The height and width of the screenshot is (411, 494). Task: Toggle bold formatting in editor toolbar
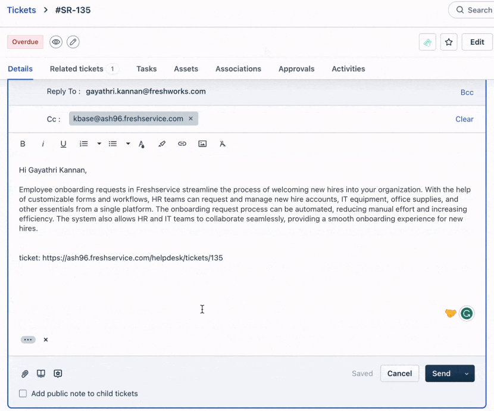click(23, 144)
